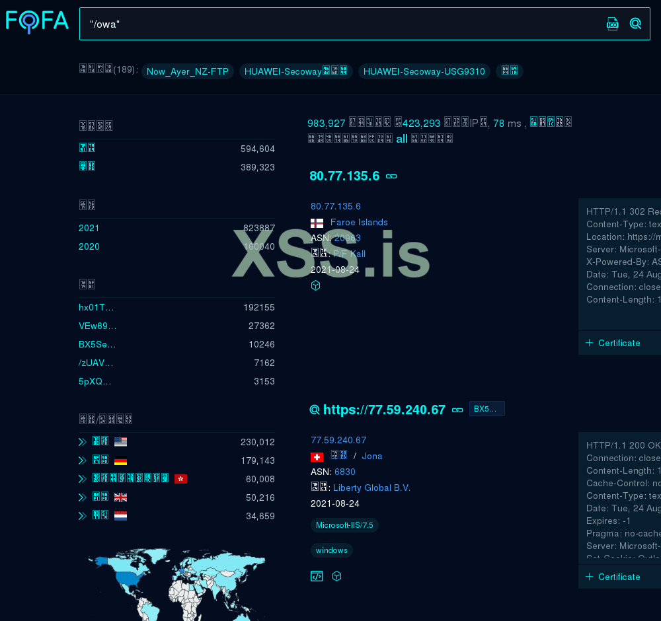This screenshot has height=621, width=661.
Task: Expand the United States country row chevron
Action: tap(82, 441)
